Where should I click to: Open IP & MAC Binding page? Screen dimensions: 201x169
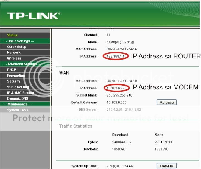pos(21,93)
